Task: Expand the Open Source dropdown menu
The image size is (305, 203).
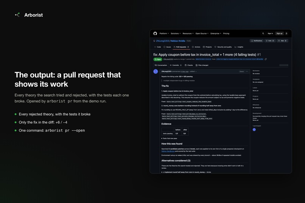Action: click(x=202, y=33)
